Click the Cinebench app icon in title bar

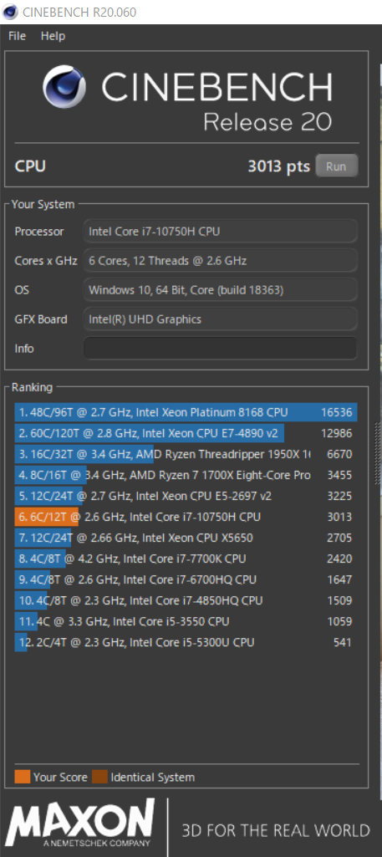click(x=10, y=12)
